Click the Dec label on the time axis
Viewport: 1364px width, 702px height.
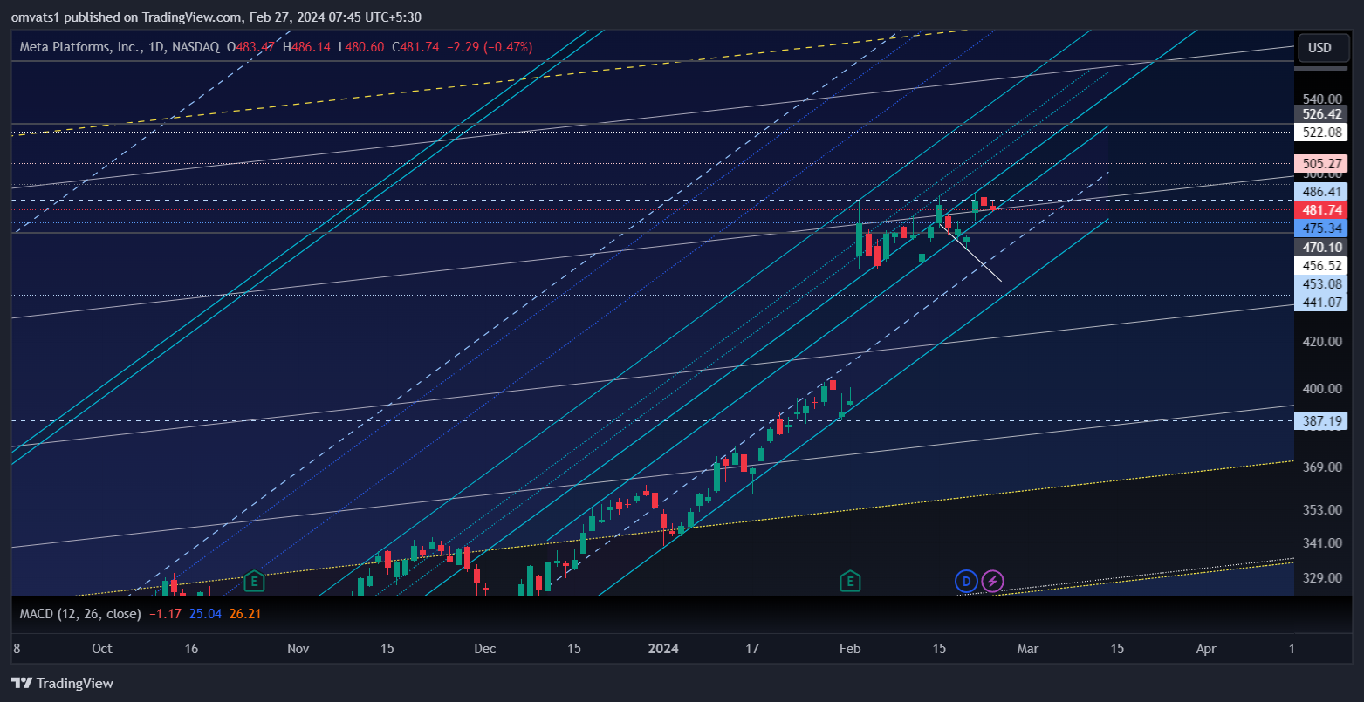pyautogui.click(x=484, y=649)
